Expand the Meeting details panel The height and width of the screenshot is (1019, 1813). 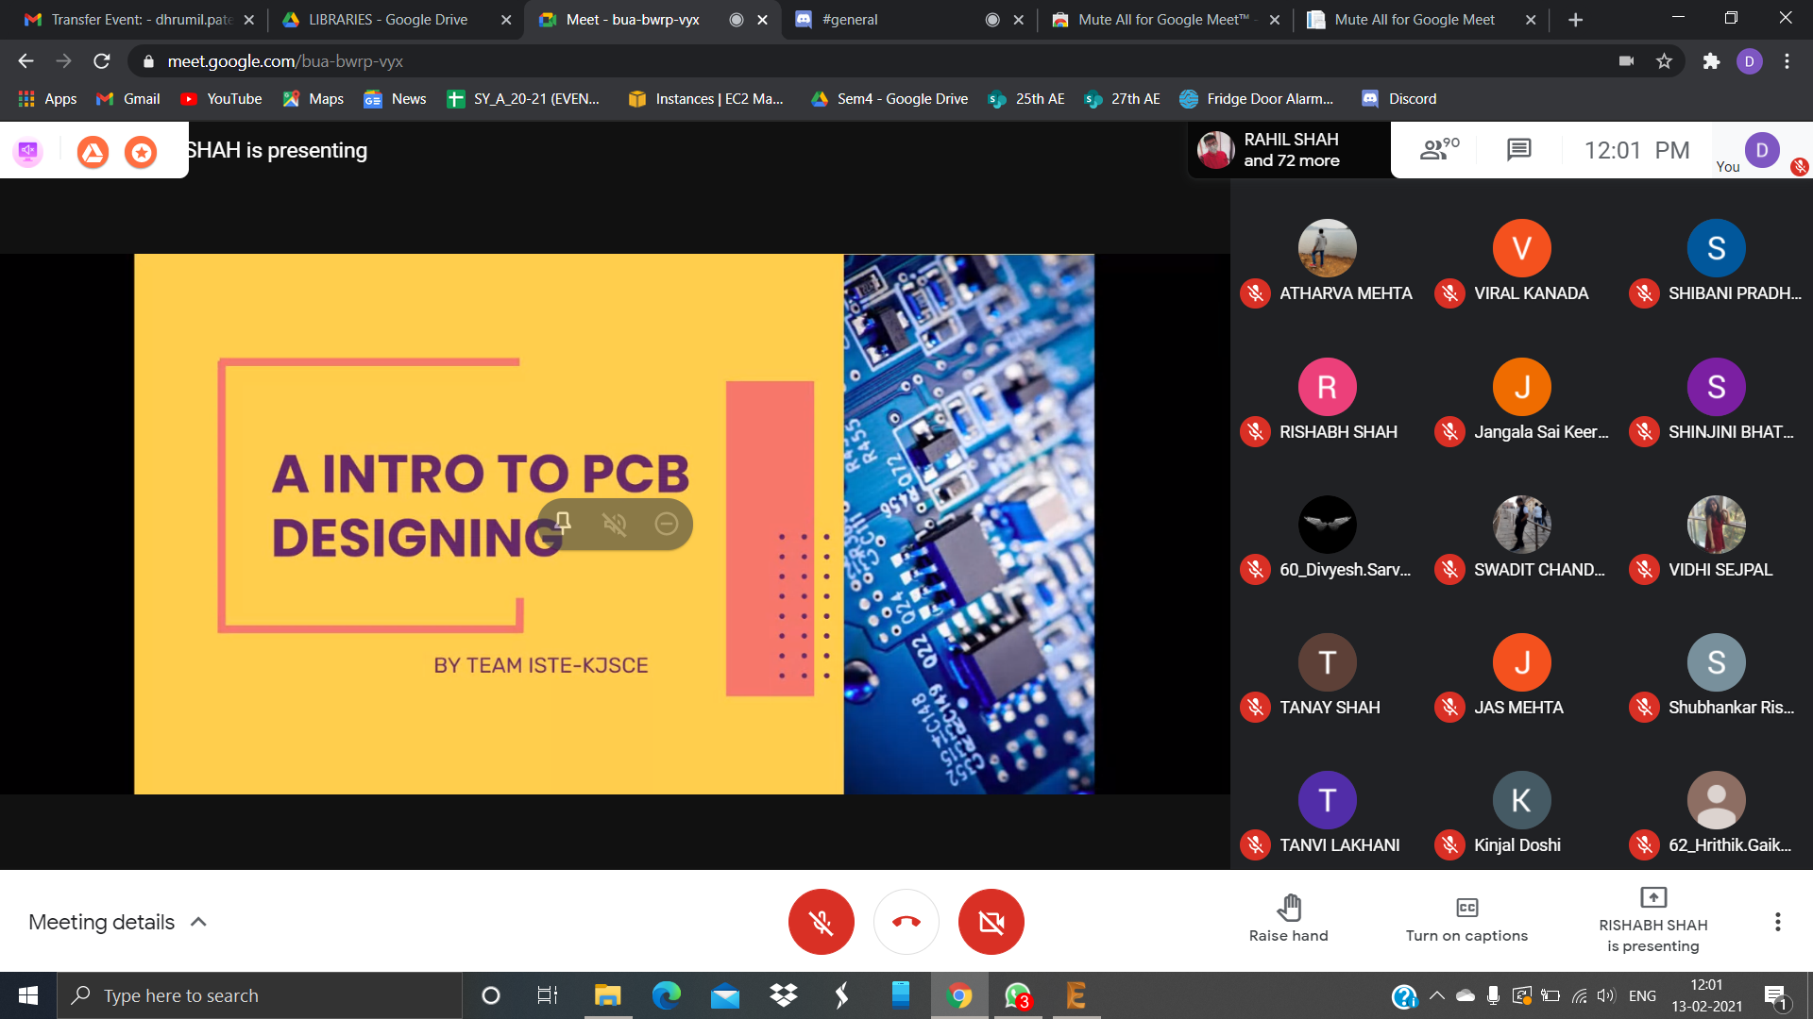coord(118,922)
